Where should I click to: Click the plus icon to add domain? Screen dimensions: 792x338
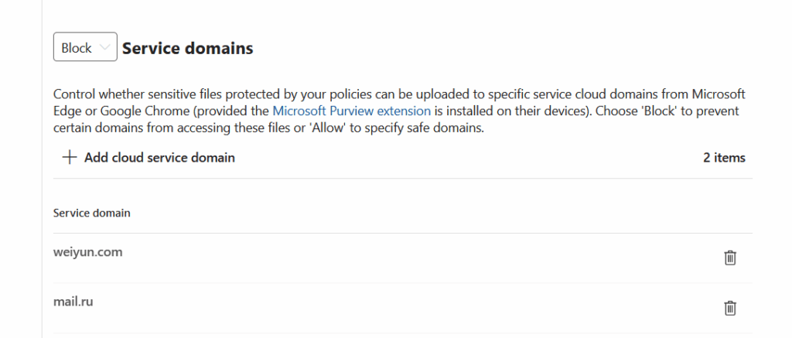[x=70, y=158]
